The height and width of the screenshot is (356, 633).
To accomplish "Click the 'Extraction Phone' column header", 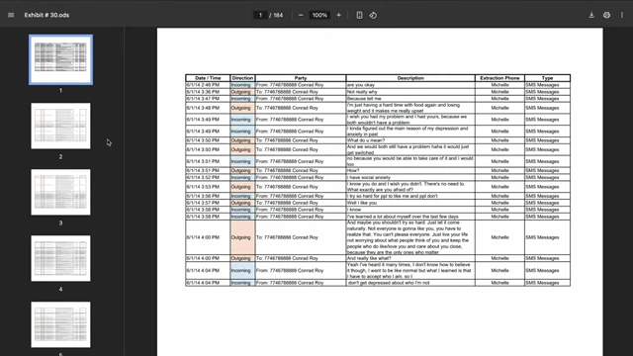I will tap(499, 78).
